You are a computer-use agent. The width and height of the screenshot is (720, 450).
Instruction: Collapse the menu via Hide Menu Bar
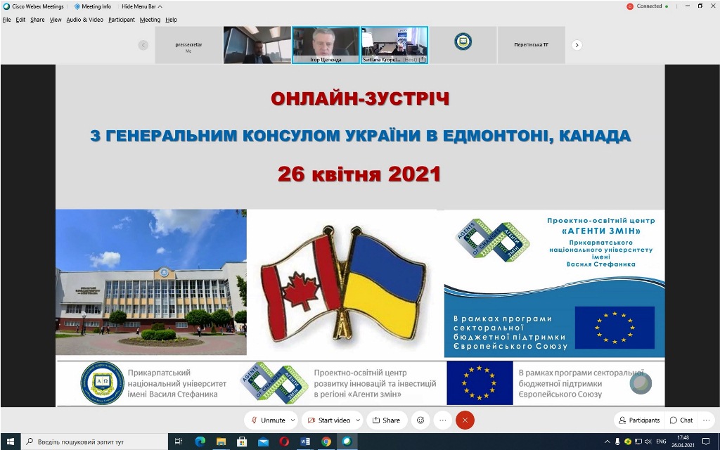(141, 6)
